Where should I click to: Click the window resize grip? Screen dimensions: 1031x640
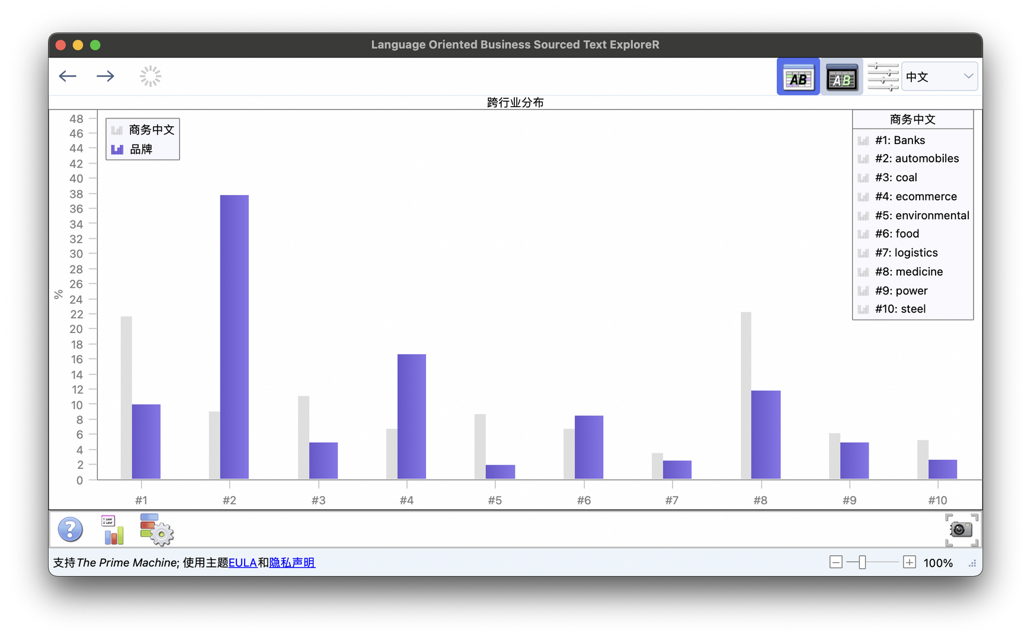(x=972, y=564)
